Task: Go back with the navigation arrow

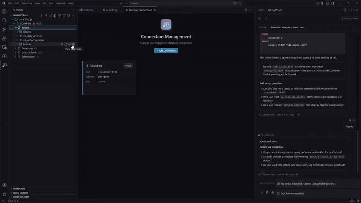Action: [x=121, y=3]
